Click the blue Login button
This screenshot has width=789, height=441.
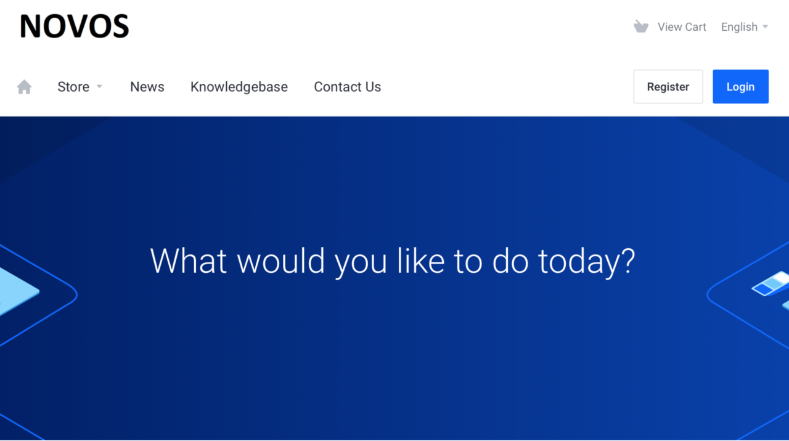[x=740, y=87]
